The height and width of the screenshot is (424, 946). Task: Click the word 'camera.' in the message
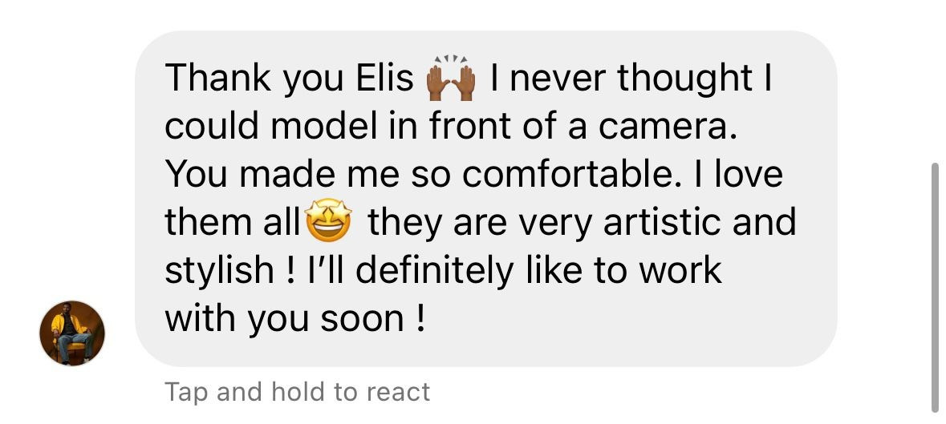(x=668, y=127)
